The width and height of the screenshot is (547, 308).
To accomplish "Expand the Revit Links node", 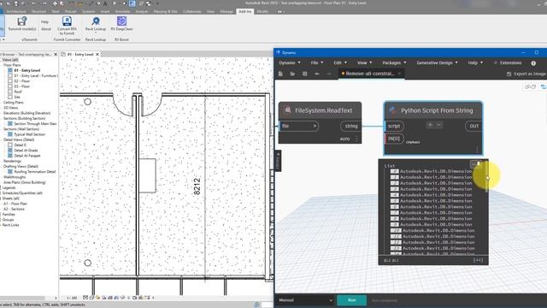I will [10, 225].
